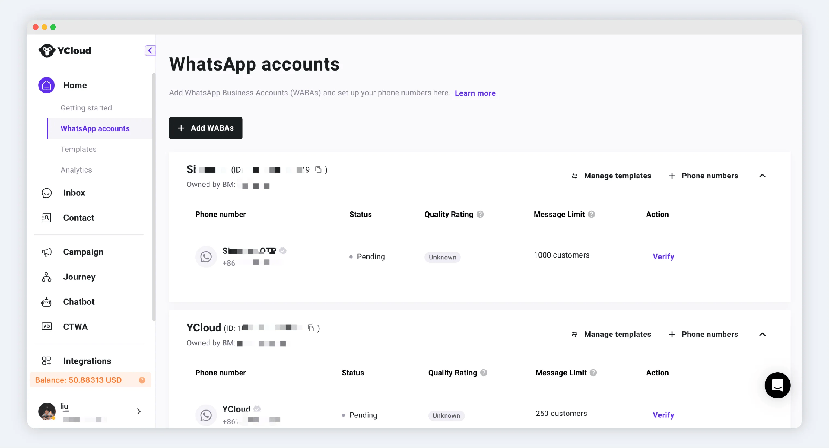Click the WhatsApp icon of the OTP number

point(206,257)
